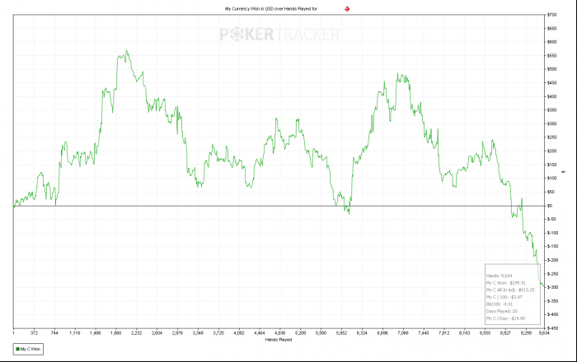Screen dimensions: 577x362
Task: Click the 'Hands: 9,634' line in the stats box
Action: click(499, 276)
